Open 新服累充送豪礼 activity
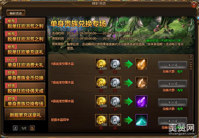This screenshot has height=138, width=199. point(25,114)
